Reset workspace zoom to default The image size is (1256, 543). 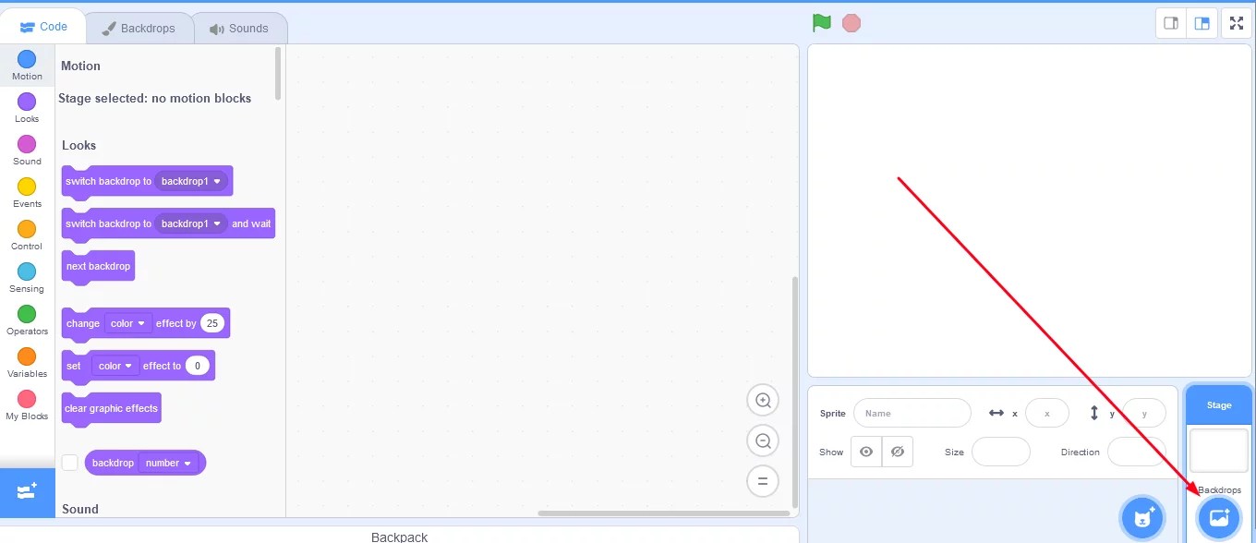tap(763, 481)
